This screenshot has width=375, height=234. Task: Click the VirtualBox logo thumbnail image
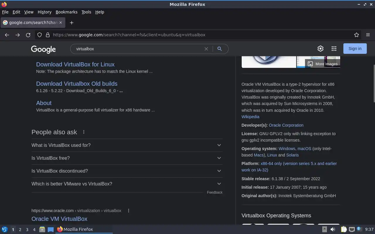(x=269, y=62)
